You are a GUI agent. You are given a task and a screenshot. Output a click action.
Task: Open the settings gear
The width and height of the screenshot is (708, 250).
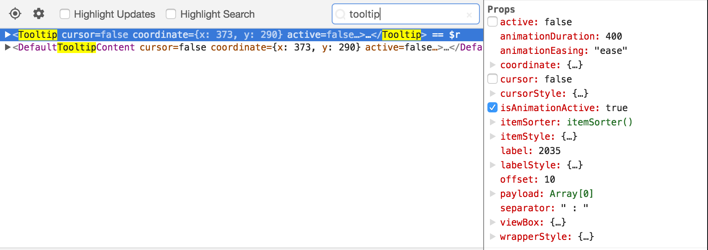pyautogui.click(x=39, y=14)
